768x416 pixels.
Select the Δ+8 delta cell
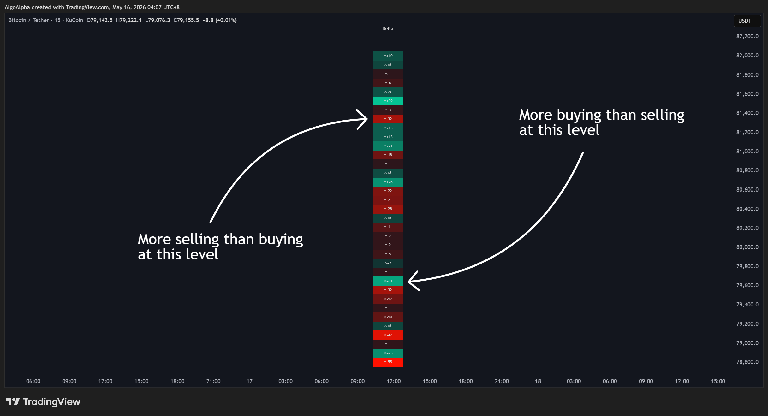point(388,173)
